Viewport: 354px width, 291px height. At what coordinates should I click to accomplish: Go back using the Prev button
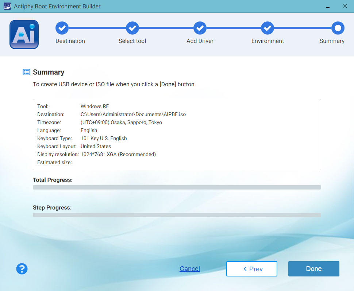coord(252,269)
